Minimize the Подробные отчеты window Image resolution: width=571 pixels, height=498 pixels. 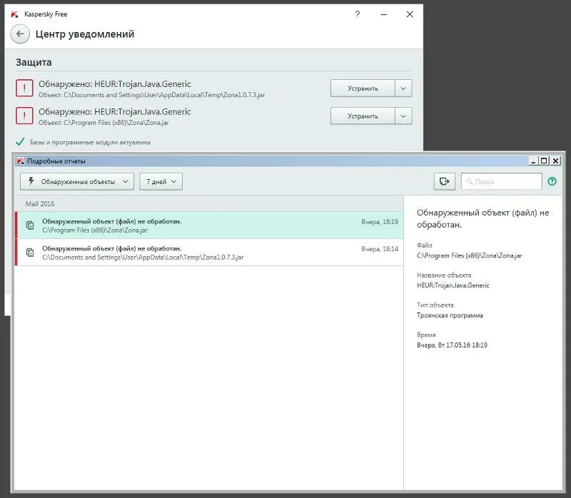point(533,161)
